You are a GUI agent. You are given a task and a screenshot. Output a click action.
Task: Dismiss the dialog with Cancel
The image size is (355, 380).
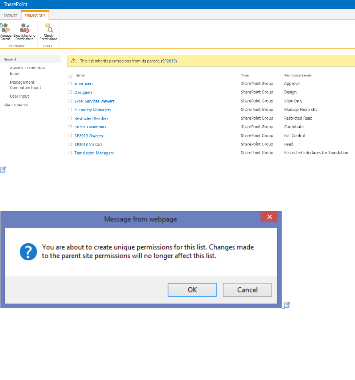tap(247, 290)
